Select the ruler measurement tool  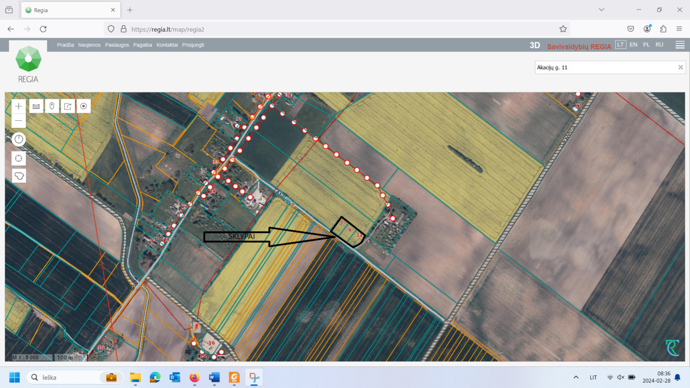[x=36, y=106]
